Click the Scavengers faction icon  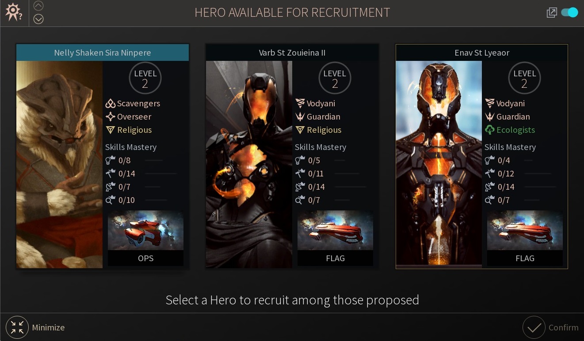pyautogui.click(x=110, y=104)
